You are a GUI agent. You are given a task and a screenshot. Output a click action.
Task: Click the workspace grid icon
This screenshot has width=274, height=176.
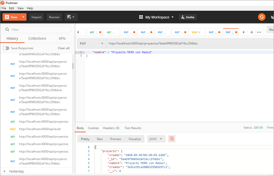[141, 17]
